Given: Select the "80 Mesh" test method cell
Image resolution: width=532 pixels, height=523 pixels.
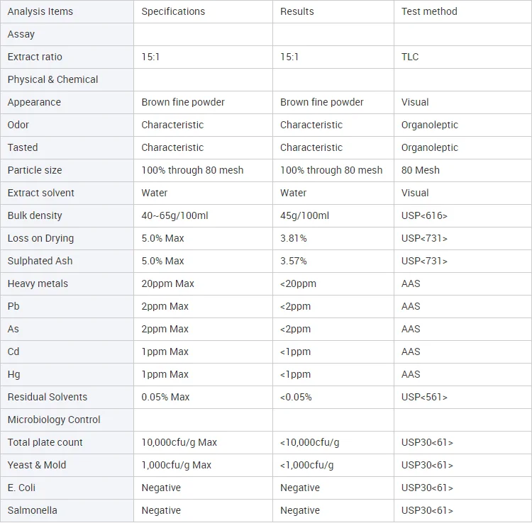Looking at the screenshot, I should (x=421, y=170).
